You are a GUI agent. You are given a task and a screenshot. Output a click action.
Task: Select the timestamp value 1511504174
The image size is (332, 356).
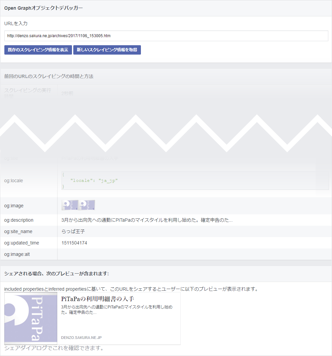click(x=74, y=243)
